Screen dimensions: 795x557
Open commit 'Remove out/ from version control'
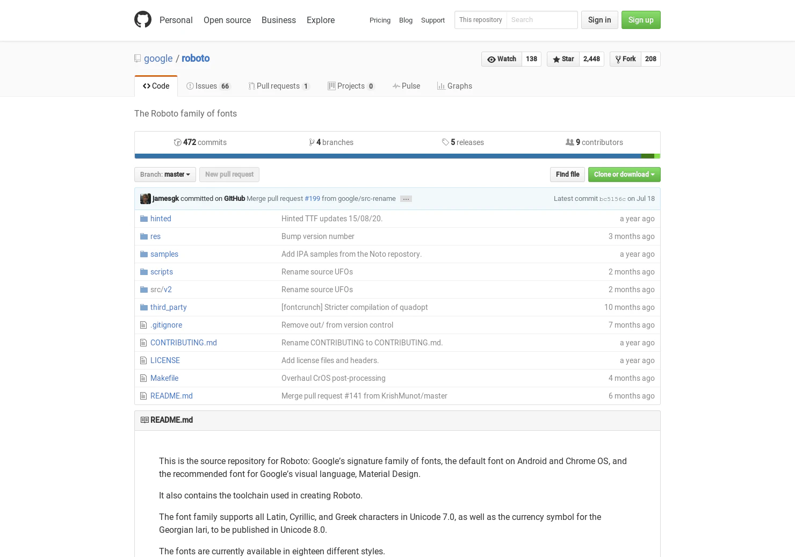point(337,325)
